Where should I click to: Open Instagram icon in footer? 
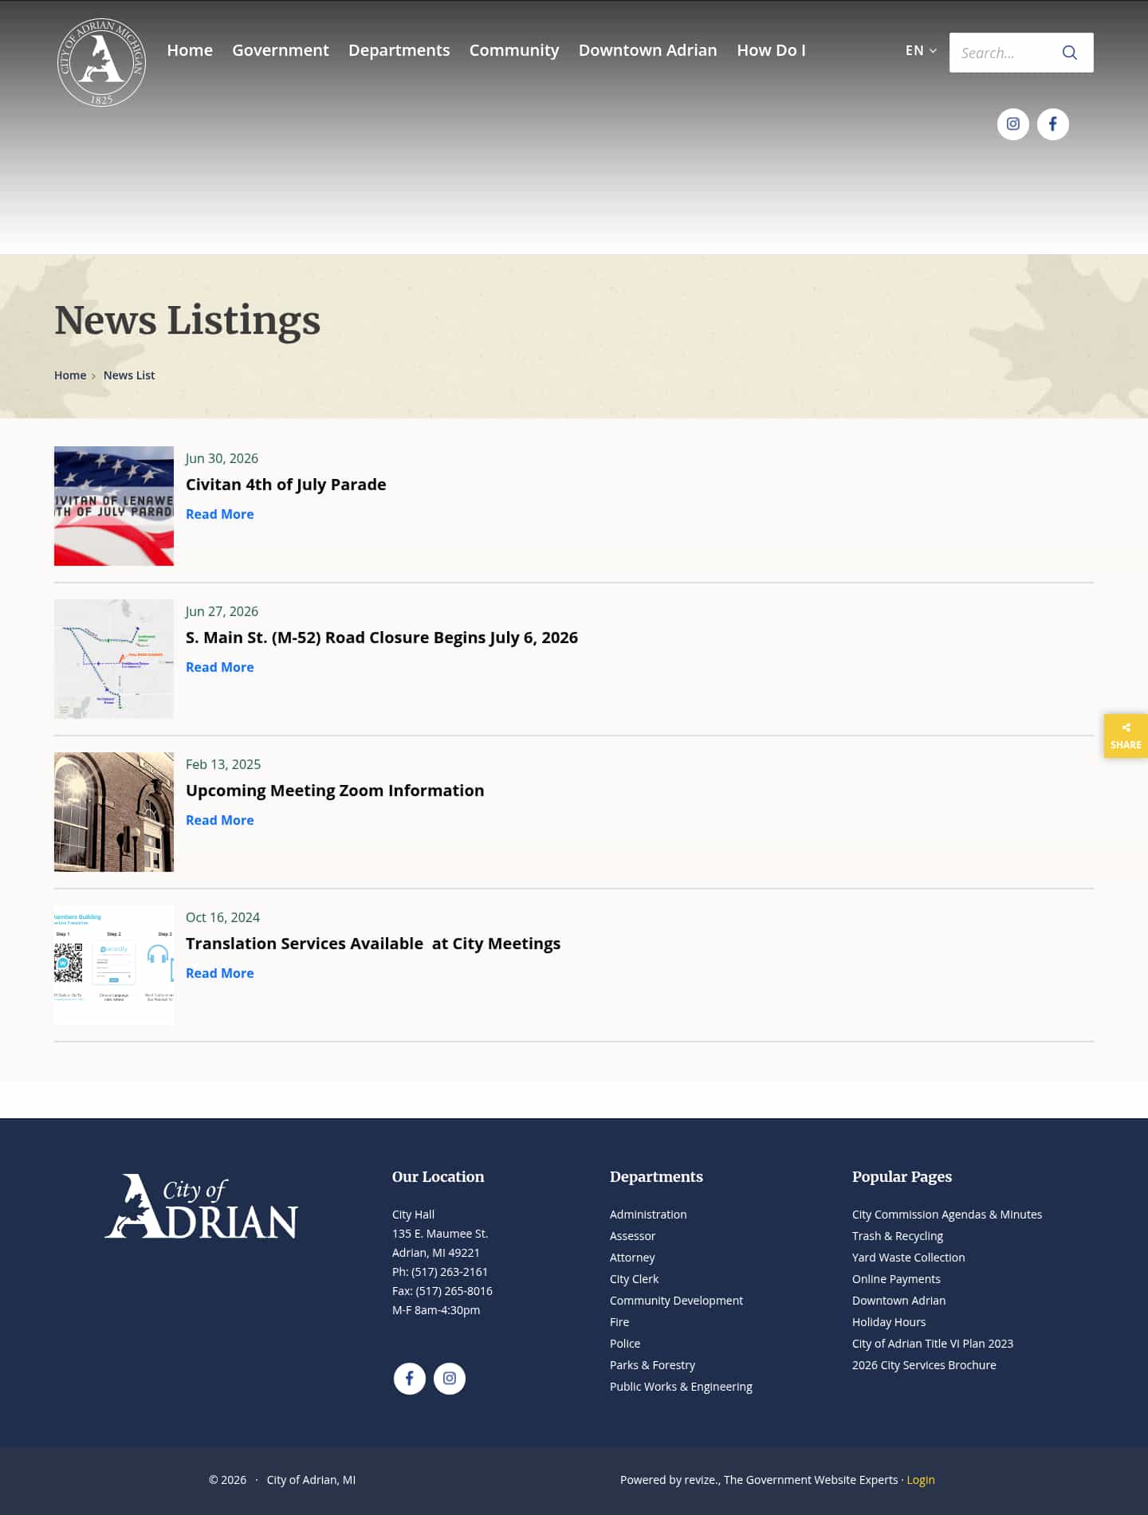[449, 1379]
